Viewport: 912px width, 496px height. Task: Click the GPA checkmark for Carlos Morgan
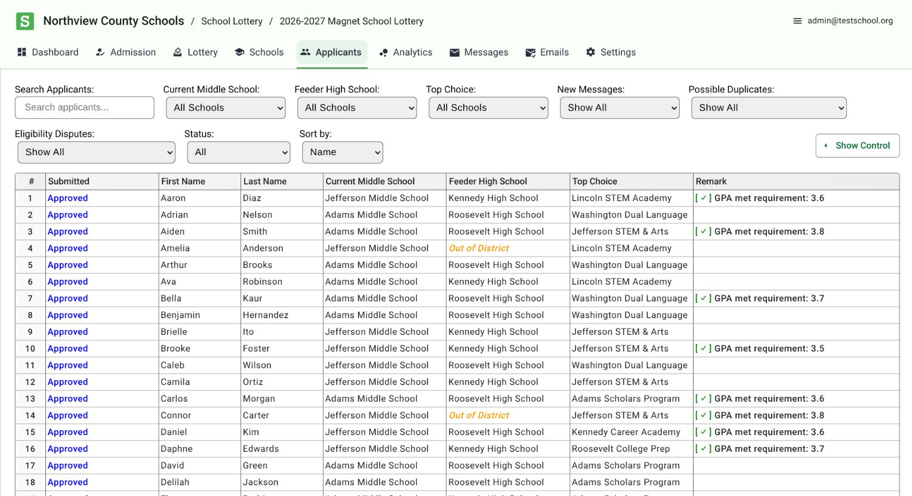tap(703, 399)
